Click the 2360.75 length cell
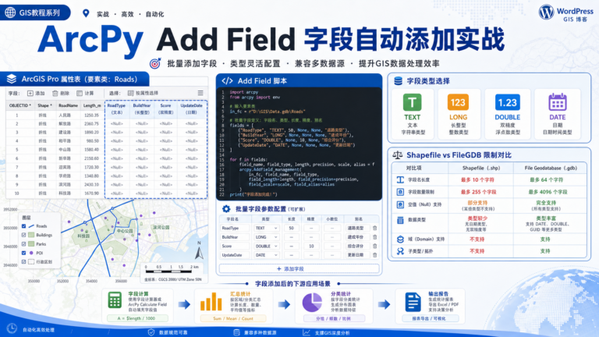The height and width of the screenshot is (337, 599). pos(92,124)
